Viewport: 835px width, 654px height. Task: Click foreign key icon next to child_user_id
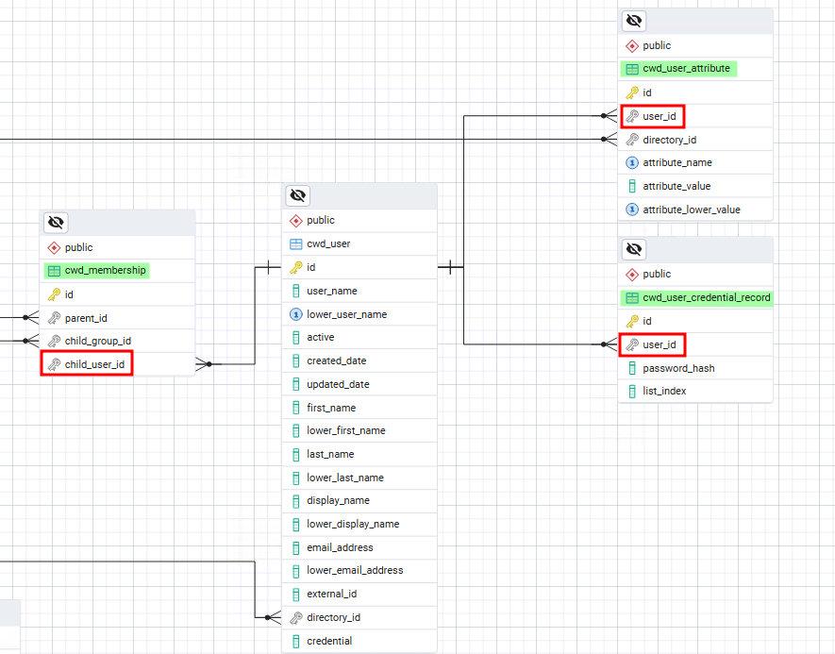pyautogui.click(x=54, y=364)
